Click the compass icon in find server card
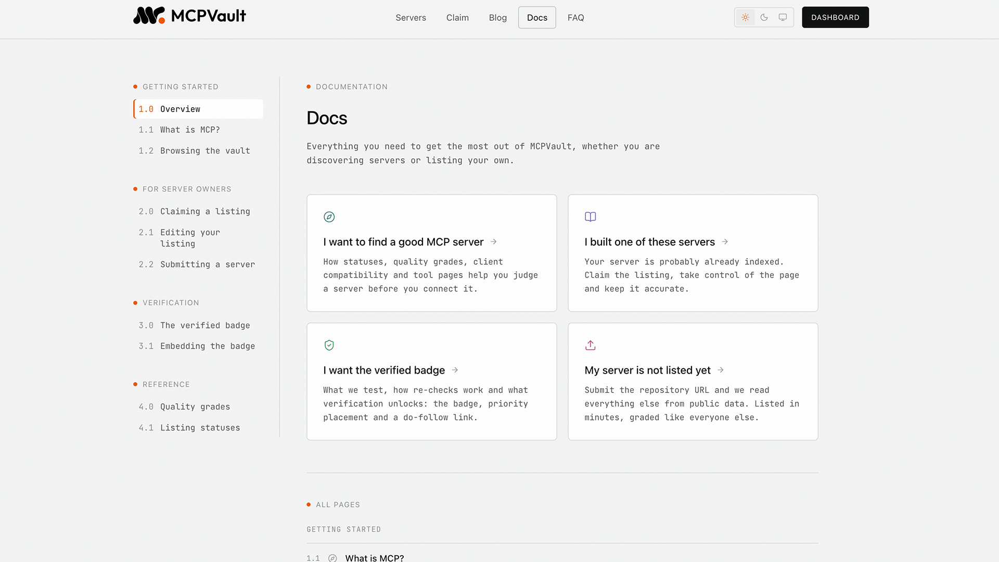The width and height of the screenshot is (999, 562). click(329, 217)
